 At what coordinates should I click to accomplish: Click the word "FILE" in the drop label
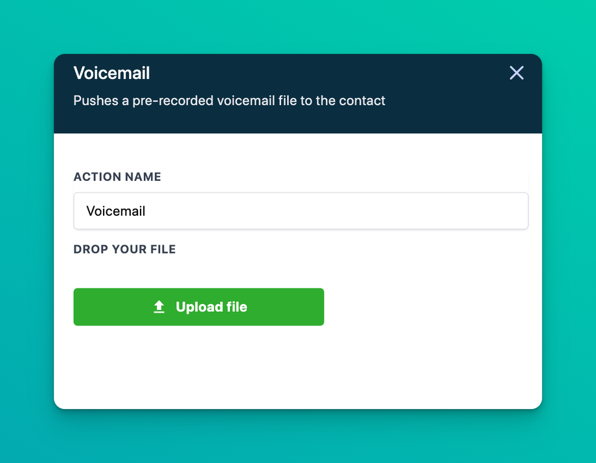(x=162, y=250)
